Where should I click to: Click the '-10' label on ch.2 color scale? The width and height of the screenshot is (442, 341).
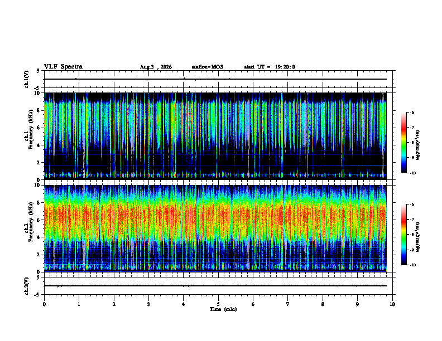[x=412, y=265]
